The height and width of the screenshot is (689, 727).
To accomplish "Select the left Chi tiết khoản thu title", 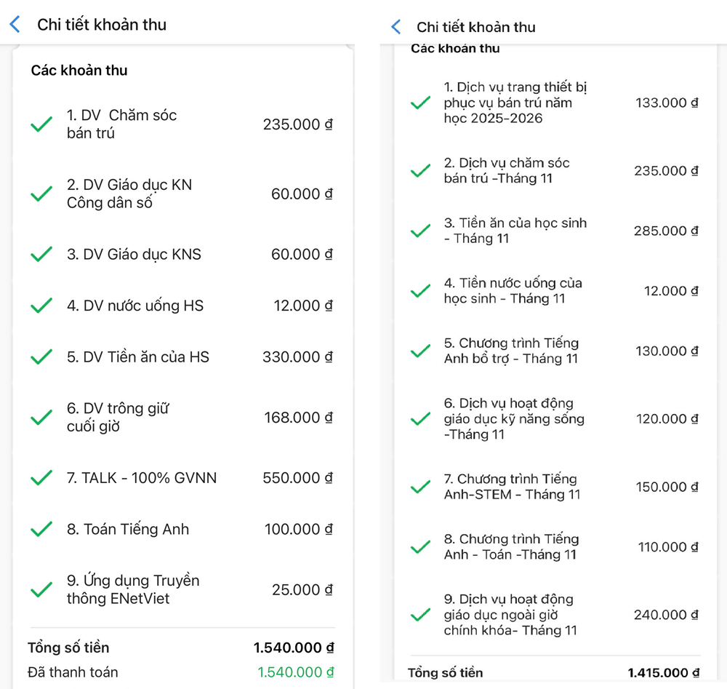I will [x=102, y=24].
